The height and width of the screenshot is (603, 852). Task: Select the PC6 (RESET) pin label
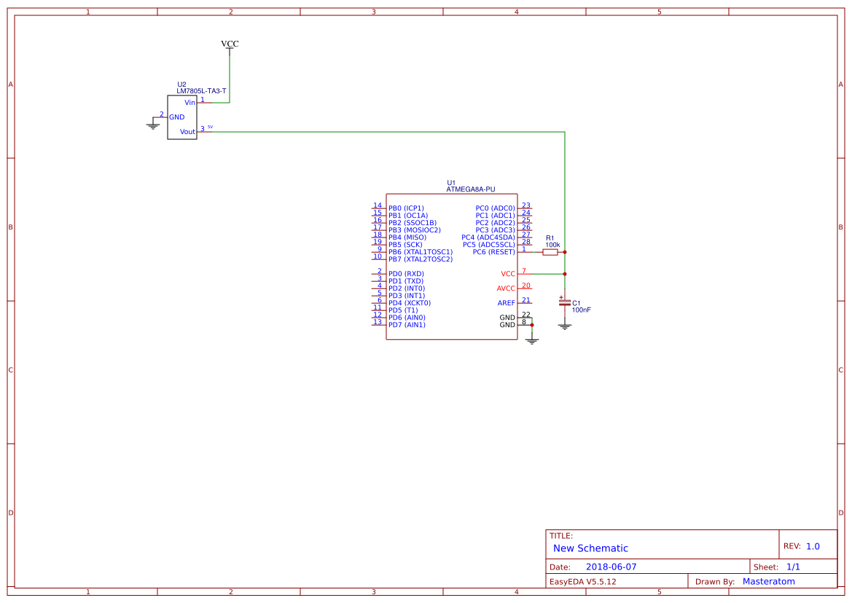click(x=493, y=252)
